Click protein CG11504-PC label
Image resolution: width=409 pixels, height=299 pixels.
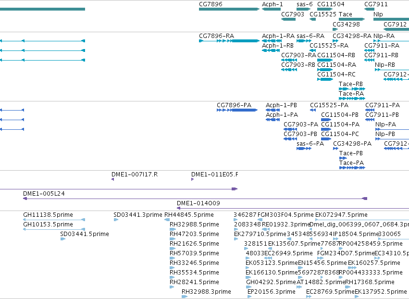click(x=340, y=134)
